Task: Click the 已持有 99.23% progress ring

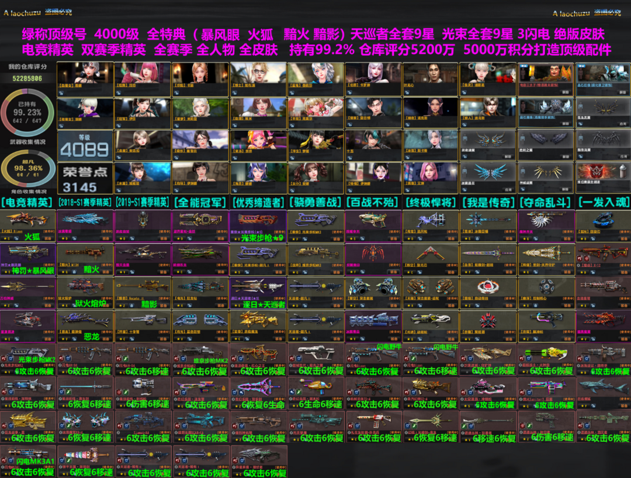Action: [x=27, y=112]
